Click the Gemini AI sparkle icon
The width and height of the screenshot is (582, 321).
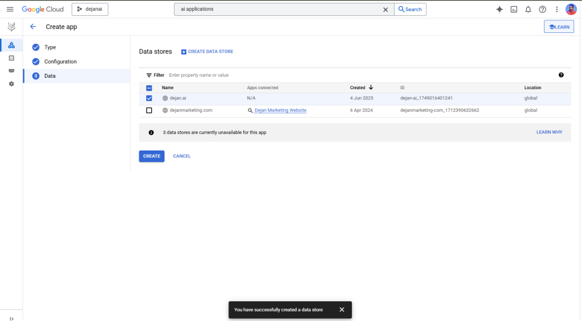tap(499, 9)
